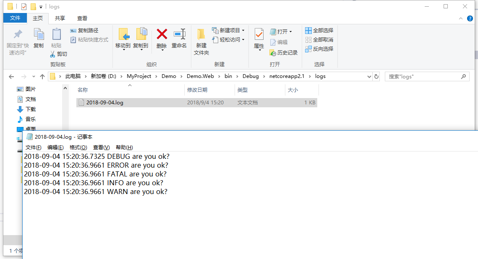Click the Cut scissors button
478x259 pixels.
[x=58, y=54]
